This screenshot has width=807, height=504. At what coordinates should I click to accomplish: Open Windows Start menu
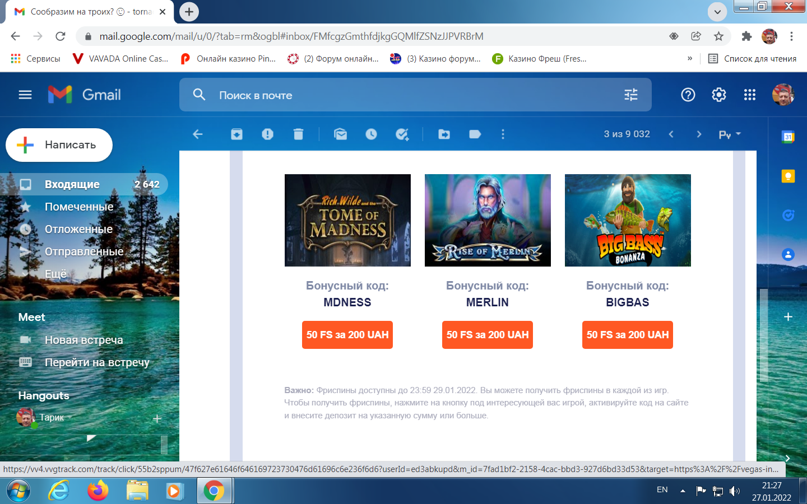coord(18,491)
